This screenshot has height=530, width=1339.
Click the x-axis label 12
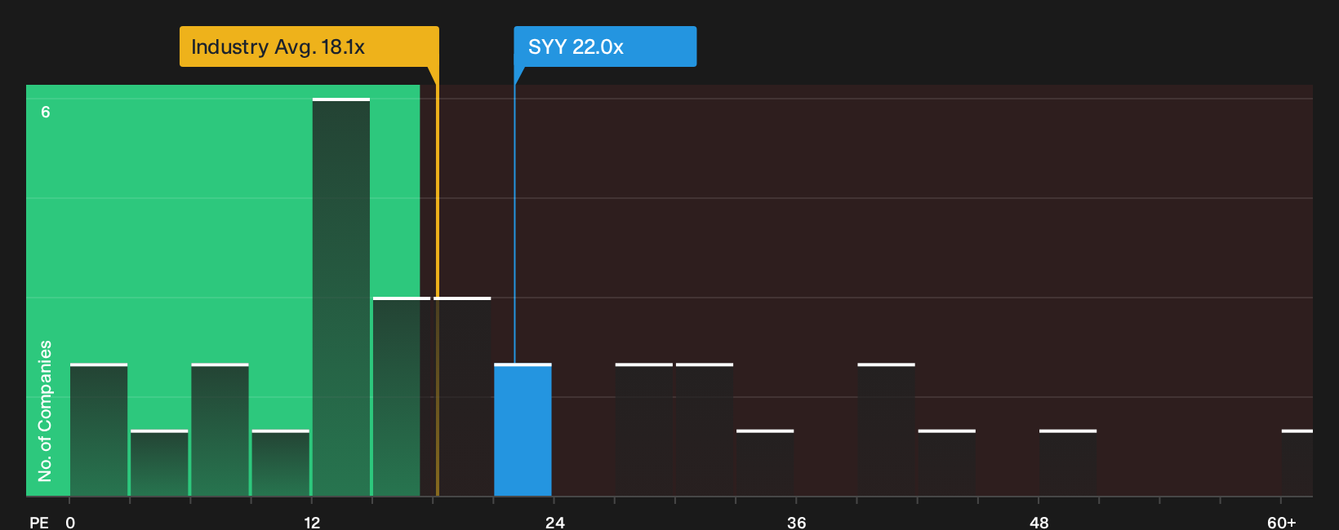312,522
